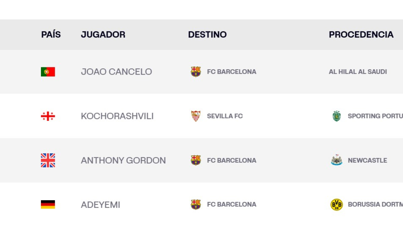
Task: Click FC Barcelona crest in Adeyemi row
Action: [196, 205]
